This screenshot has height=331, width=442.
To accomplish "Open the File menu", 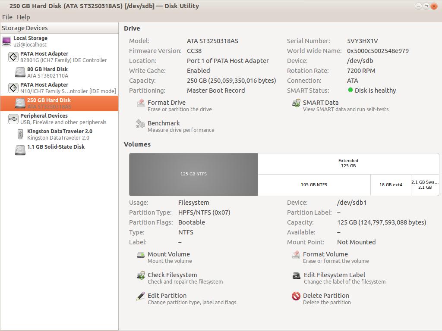I will point(7,17).
